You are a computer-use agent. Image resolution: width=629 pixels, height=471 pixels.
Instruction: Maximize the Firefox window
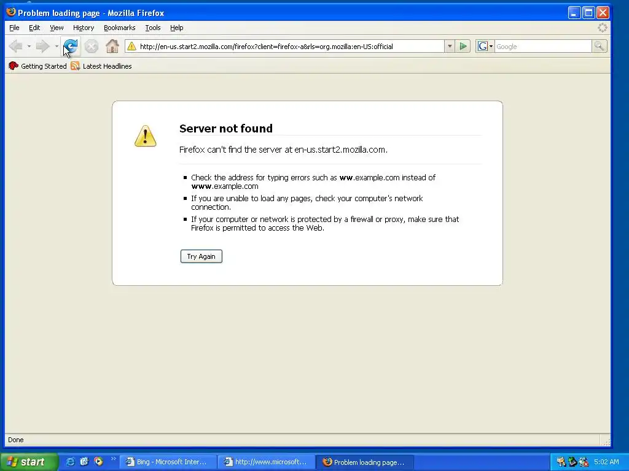coord(588,13)
